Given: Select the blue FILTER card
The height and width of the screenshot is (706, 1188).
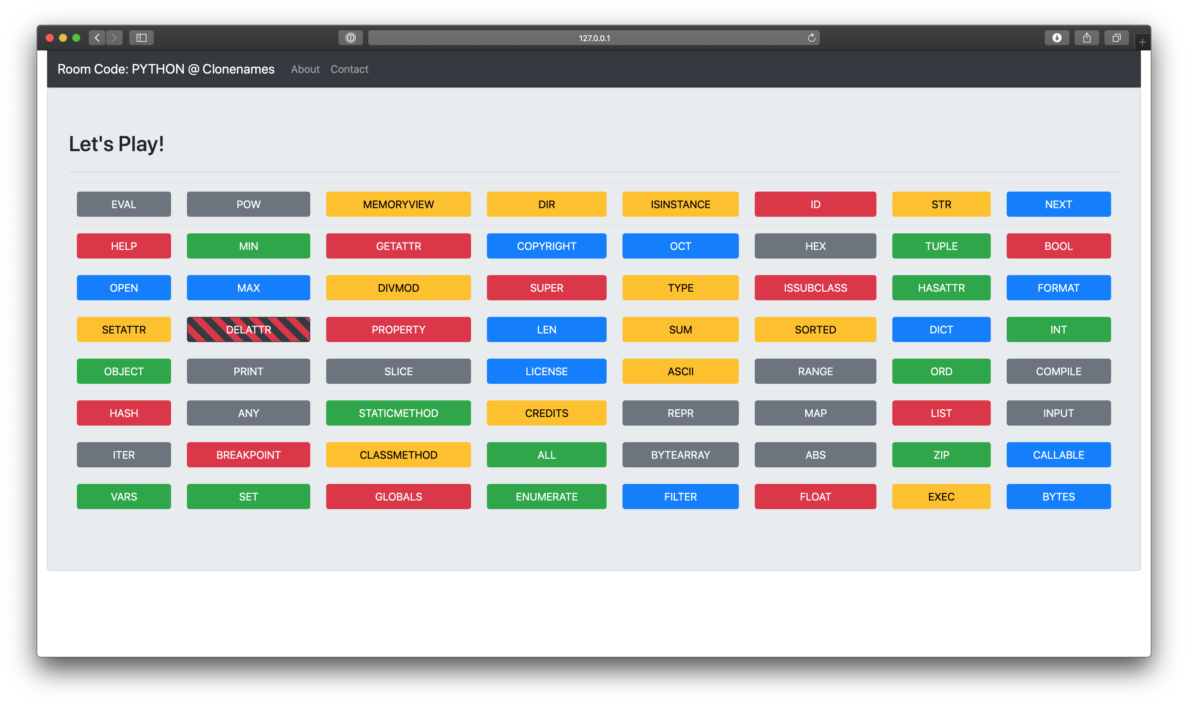Looking at the screenshot, I should tap(681, 497).
